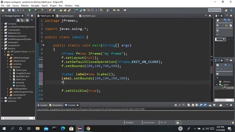Image resolution: width=235 pixels, height=132 pixels.
Task: Click the green Run toolbar button
Action: point(29,10)
